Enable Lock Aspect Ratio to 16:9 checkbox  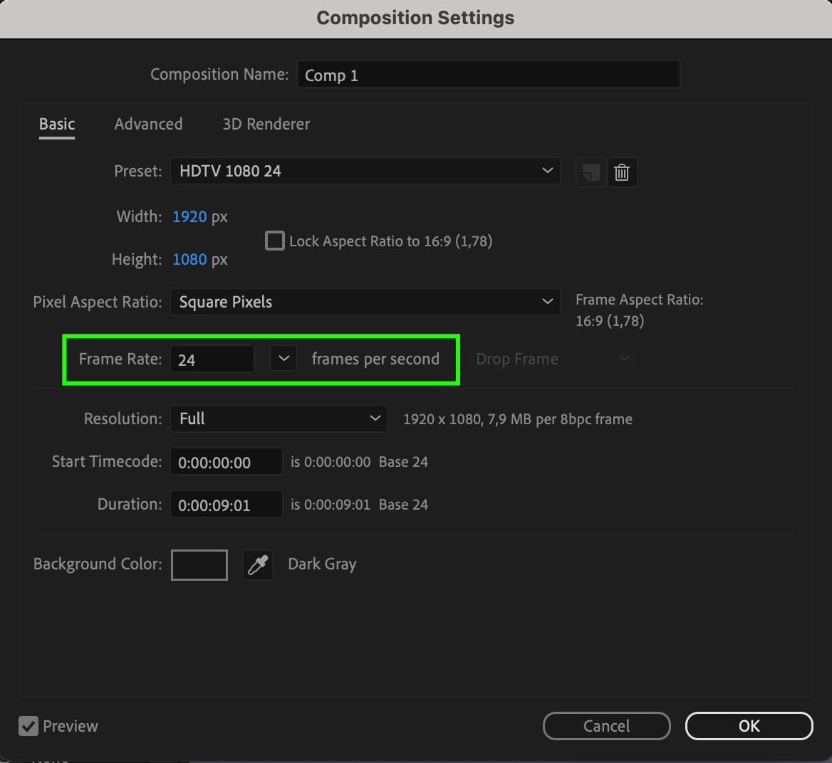(275, 241)
